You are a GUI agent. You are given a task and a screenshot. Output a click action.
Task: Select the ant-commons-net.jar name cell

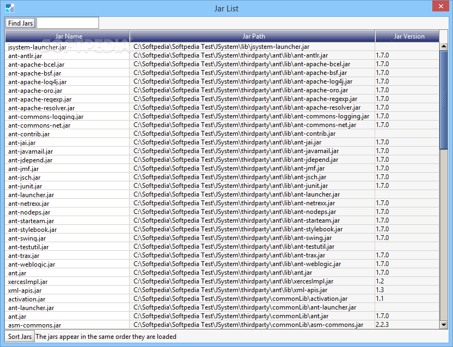pos(68,125)
